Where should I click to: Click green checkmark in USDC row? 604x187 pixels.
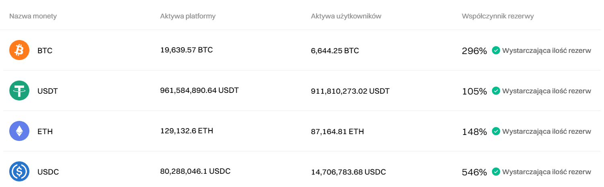click(x=496, y=172)
